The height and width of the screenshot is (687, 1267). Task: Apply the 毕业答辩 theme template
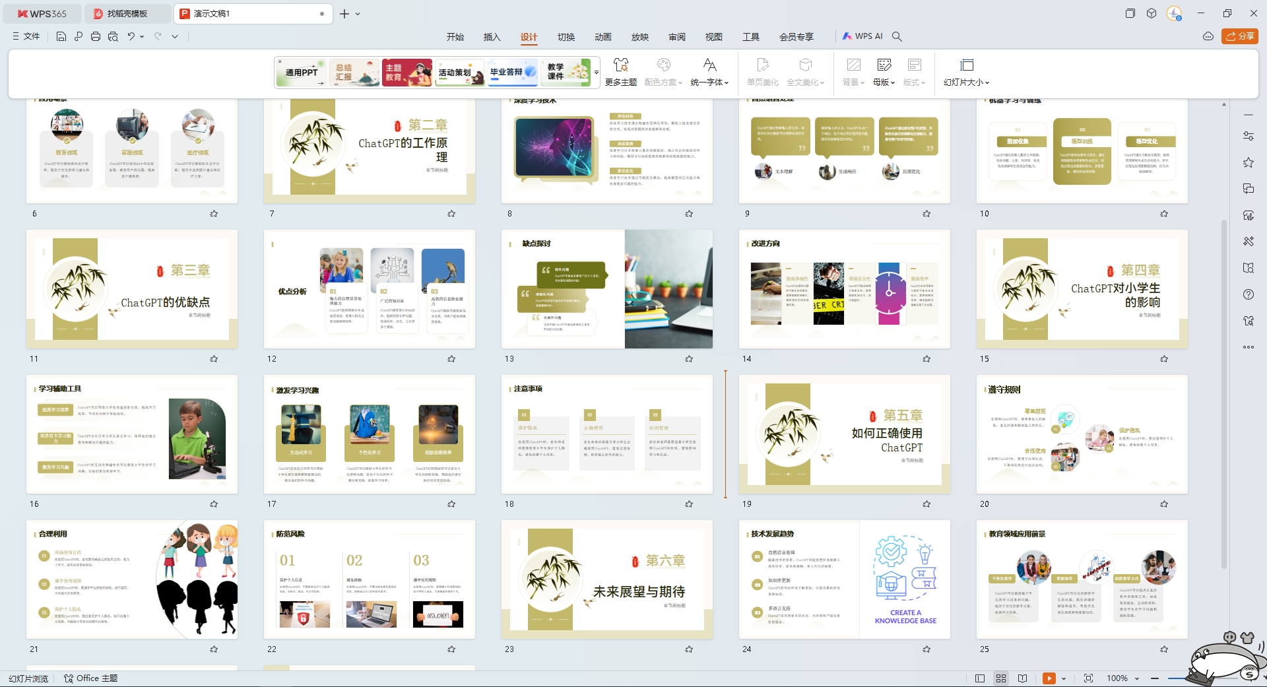click(x=513, y=72)
